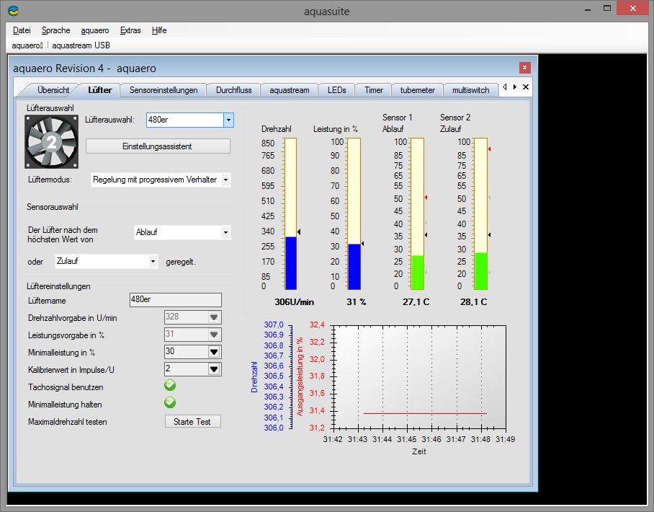654x512 pixels.
Task: Click the 31 % power readout
Action: 357,302
